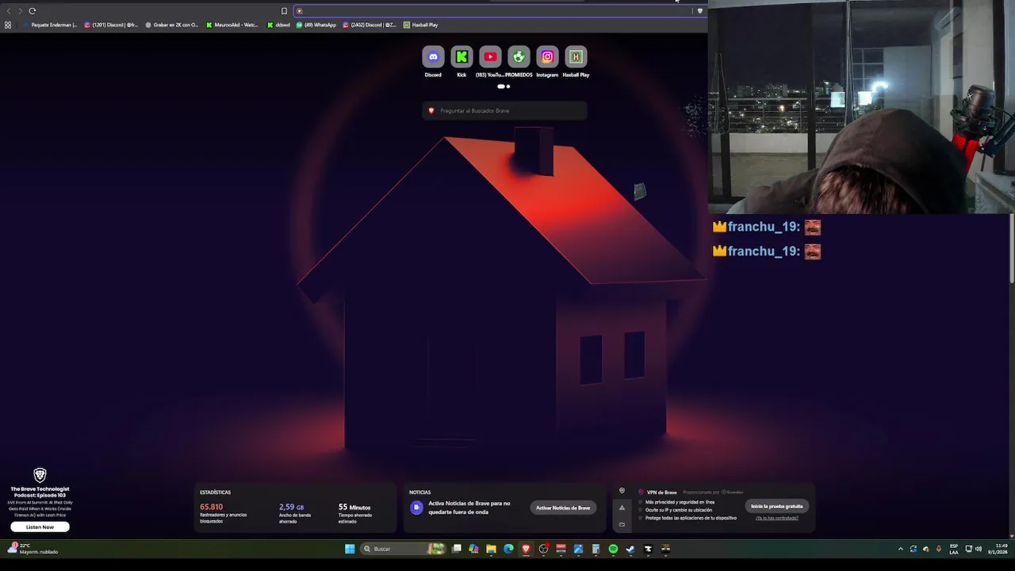Click The Brave Technologist Podcast title
Image resolution: width=1015 pixels, height=571 pixels.
click(40, 492)
